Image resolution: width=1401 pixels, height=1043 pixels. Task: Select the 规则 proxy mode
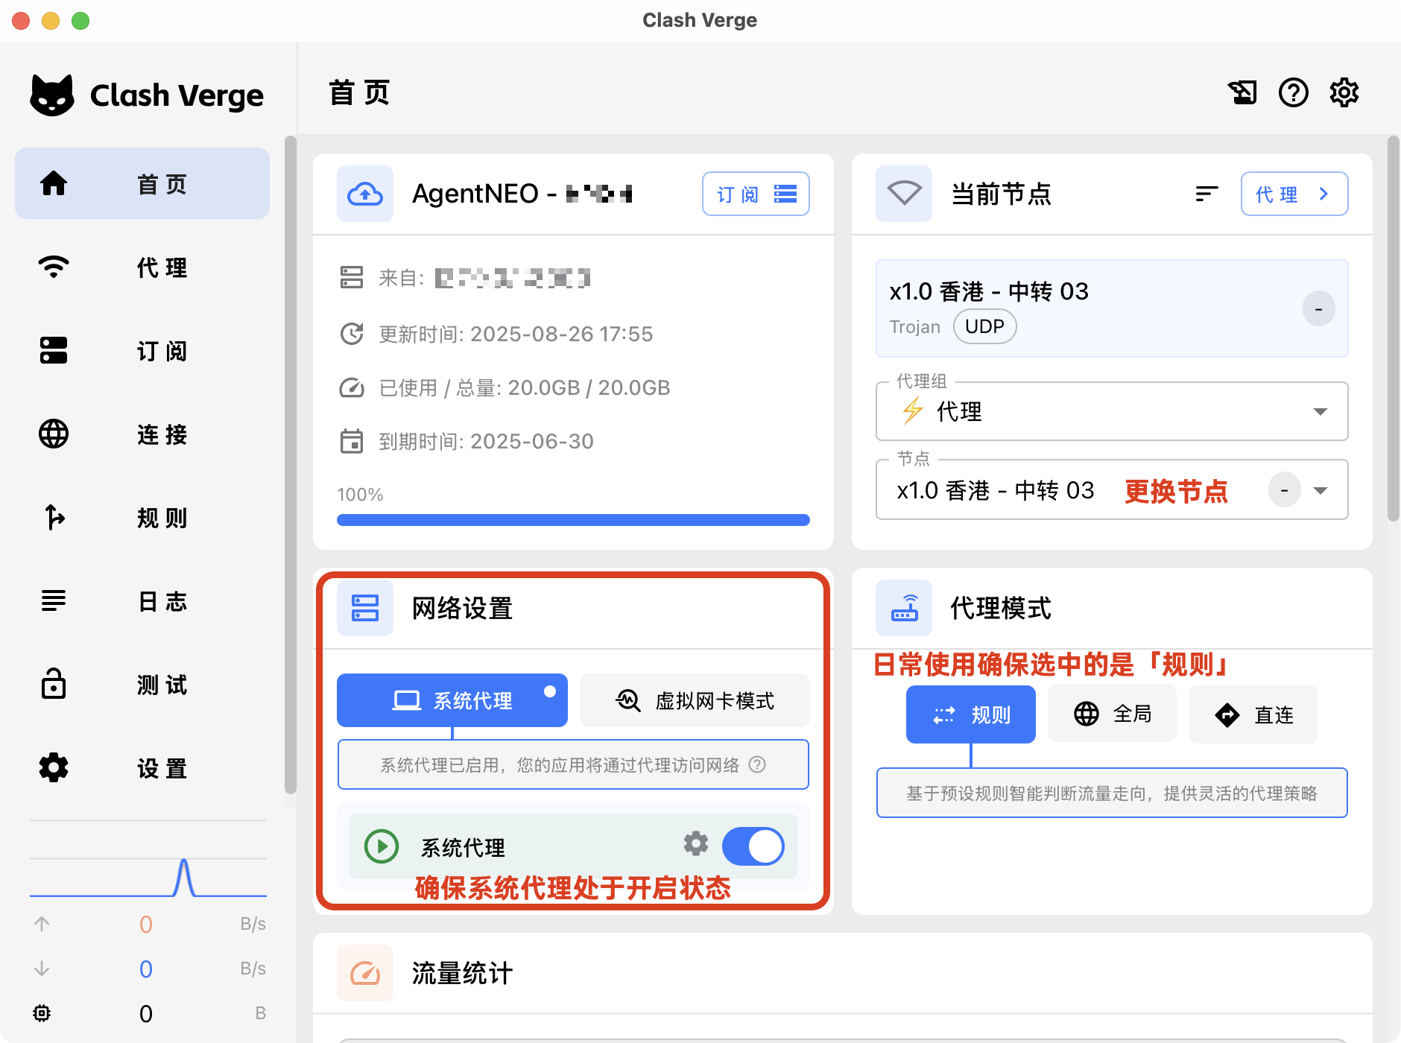pos(971,714)
